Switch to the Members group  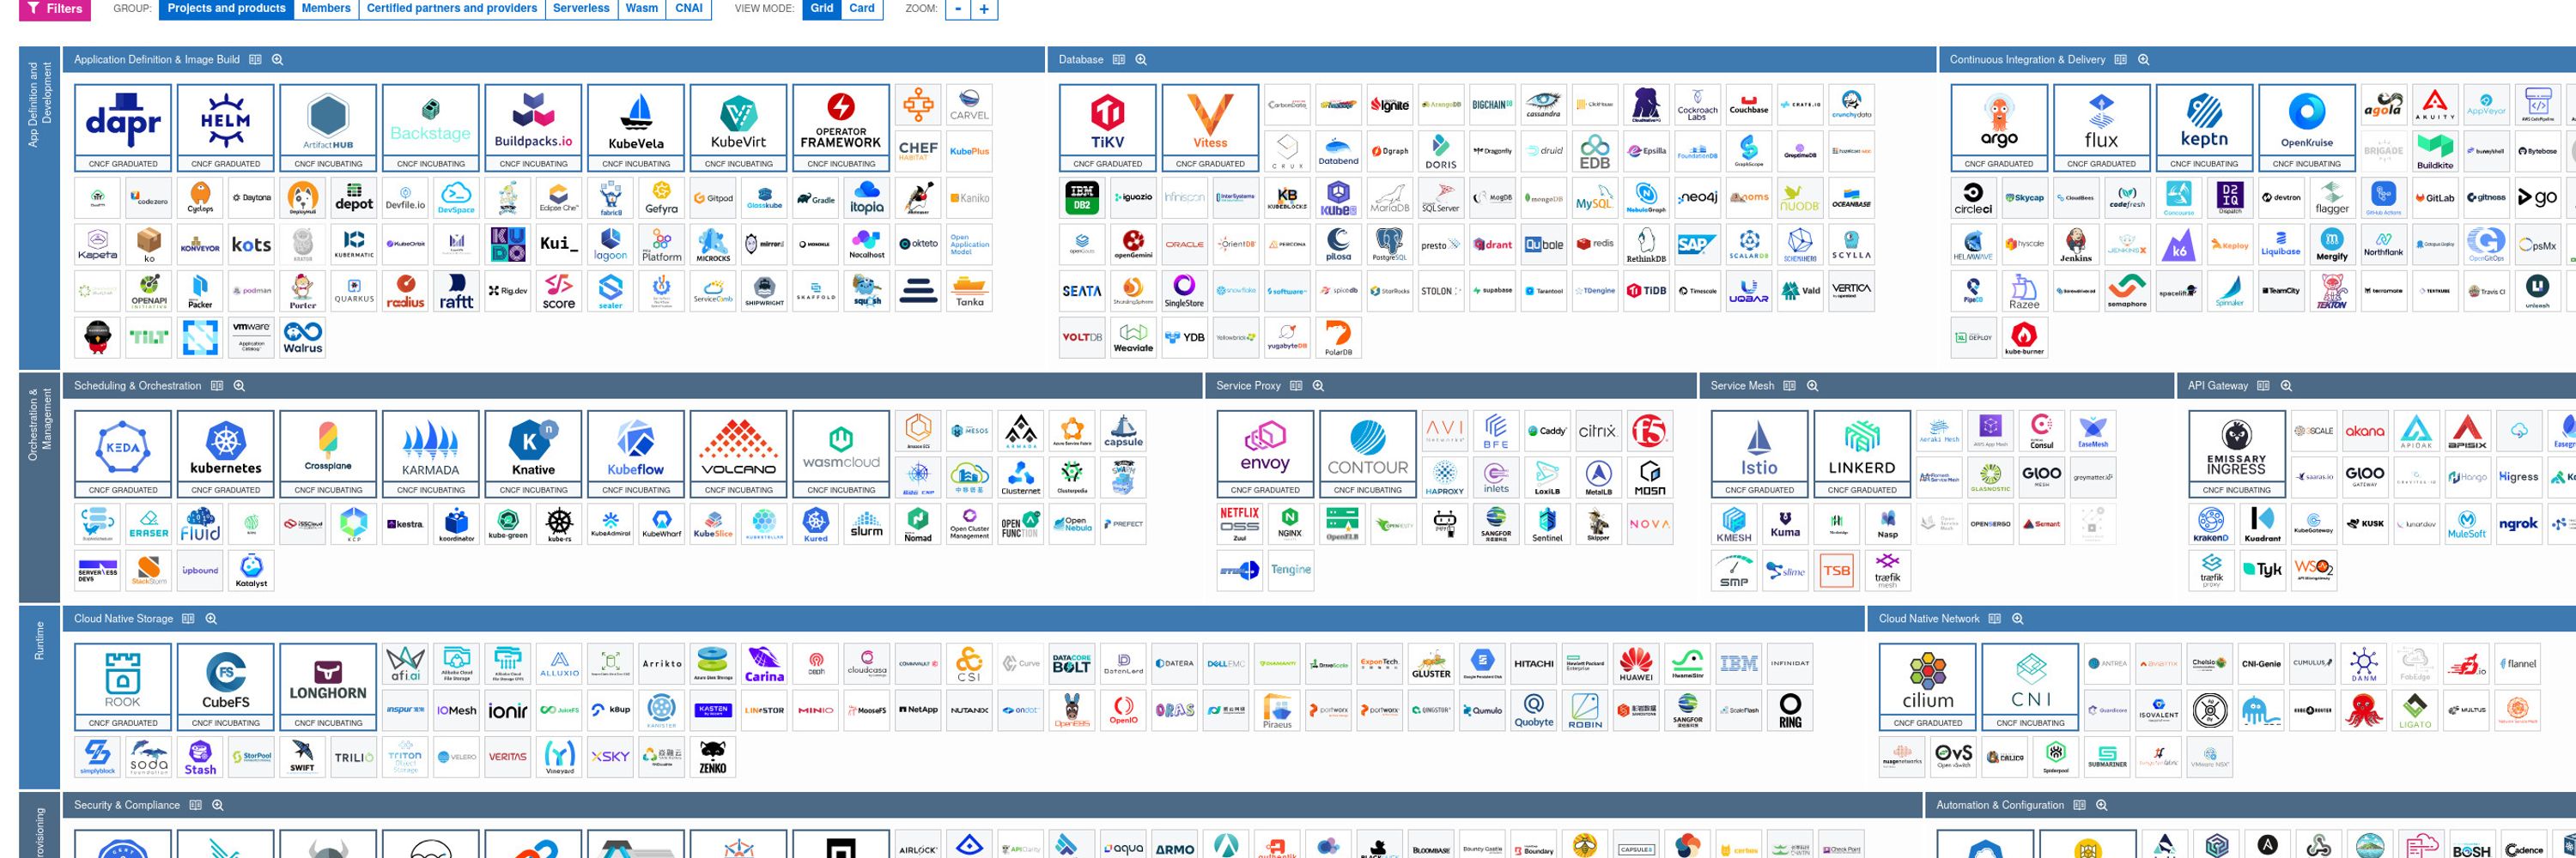click(326, 8)
